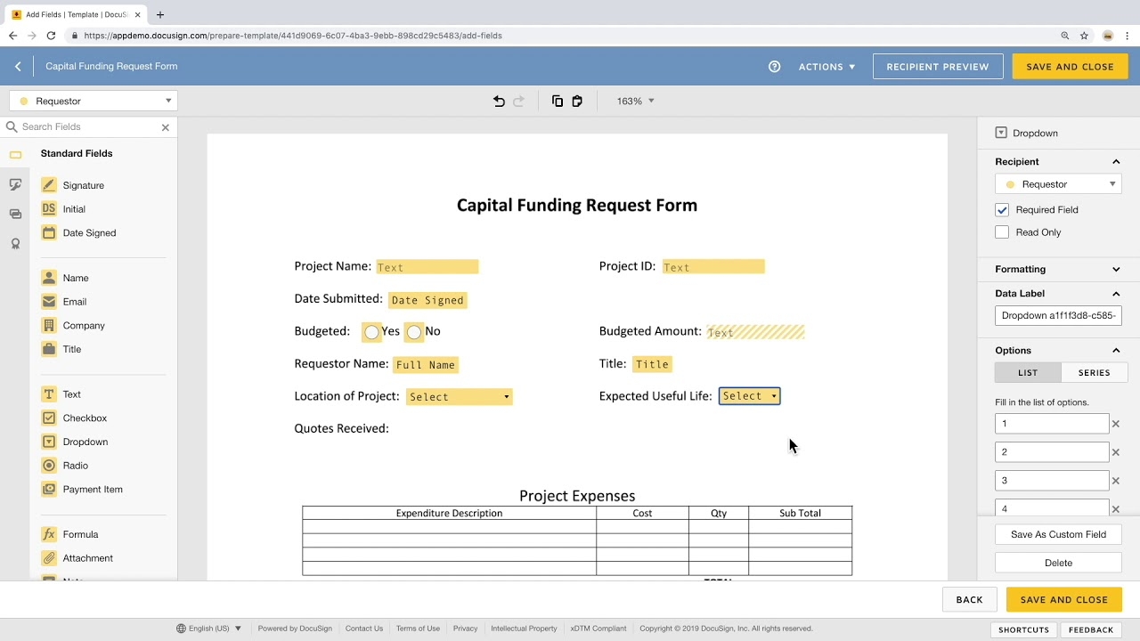Toggle the Required Field checkbox
The height and width of the screenshot is (641, 1140).
point(1002,209)
